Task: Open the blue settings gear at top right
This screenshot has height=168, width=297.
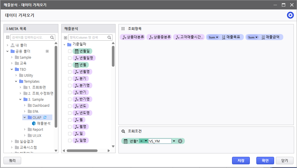Action: [290, 15]
